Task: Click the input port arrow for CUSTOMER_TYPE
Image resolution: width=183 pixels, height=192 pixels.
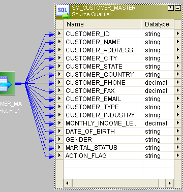Action: point(59,107)
